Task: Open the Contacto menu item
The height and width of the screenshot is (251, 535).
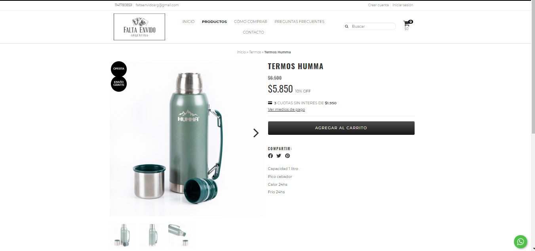Action: (x=253, y=32)
